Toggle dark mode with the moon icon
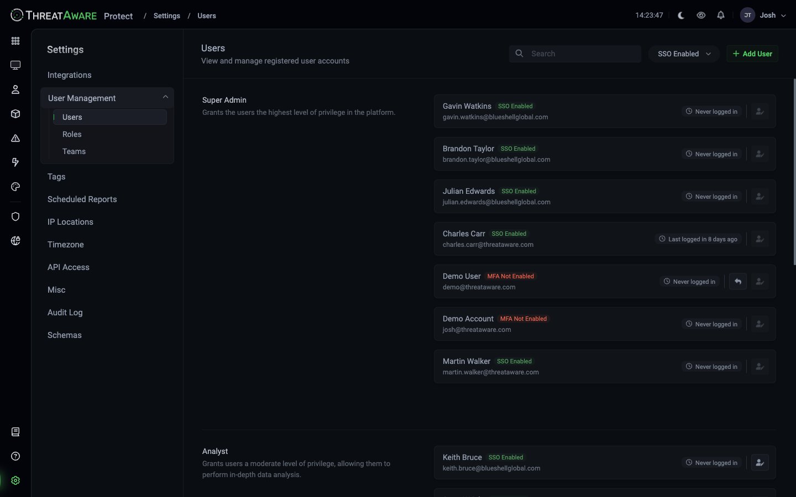The image size is (796, 497). pyautogui.click(x=681, y=15)
